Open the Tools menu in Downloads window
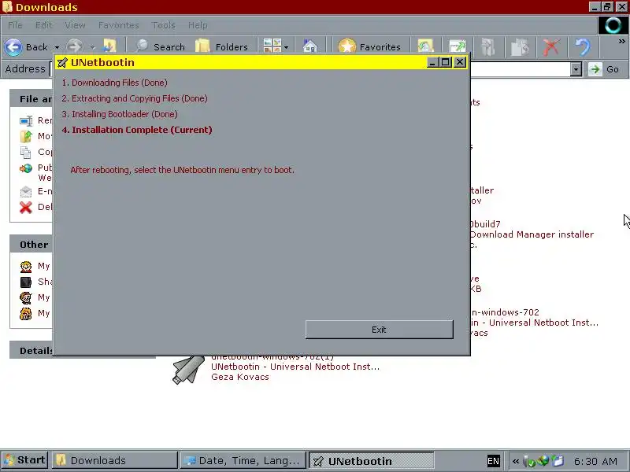Image resolution: width=630 pixels, height=472 pixels. (x=163, y=25)
